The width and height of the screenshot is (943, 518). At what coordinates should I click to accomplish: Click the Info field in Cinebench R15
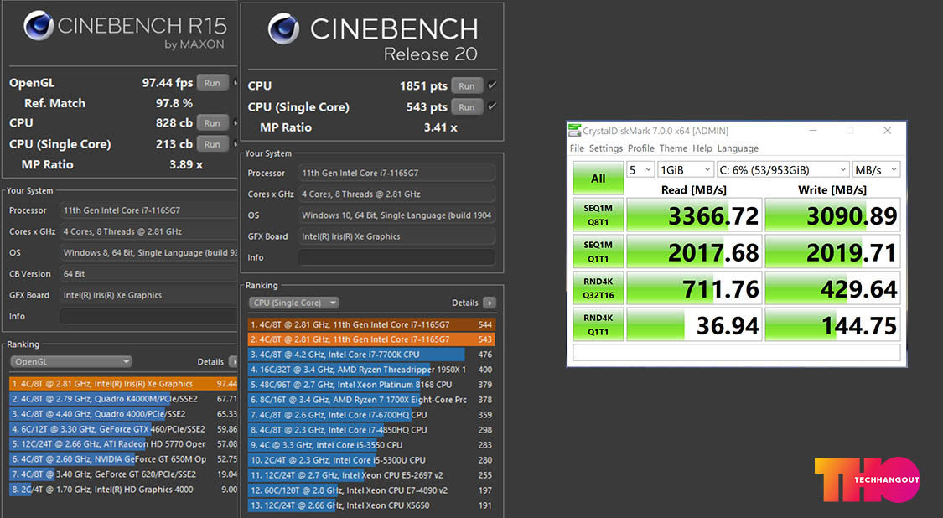tap(149, 317)
